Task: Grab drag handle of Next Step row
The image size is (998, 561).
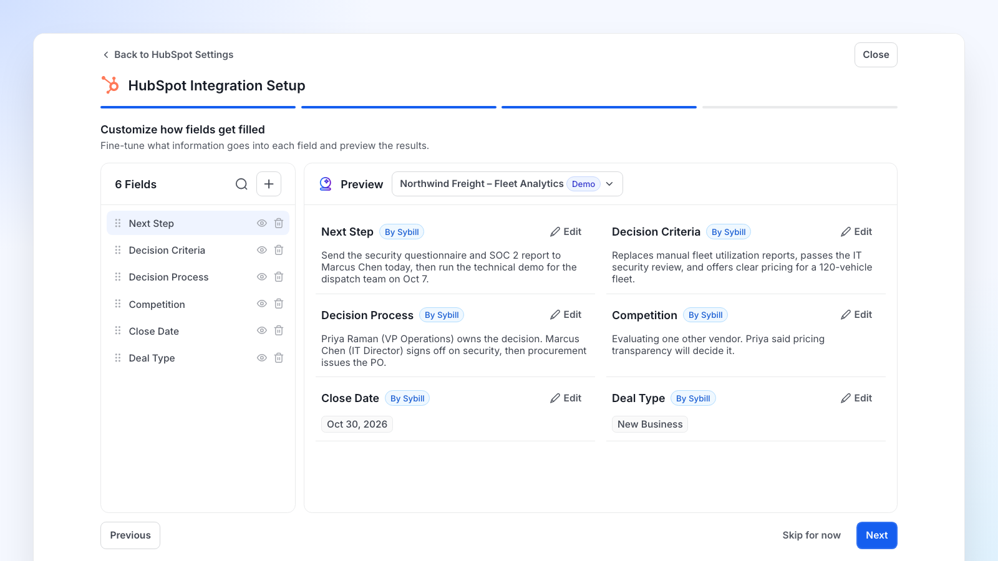Action: 118,223
